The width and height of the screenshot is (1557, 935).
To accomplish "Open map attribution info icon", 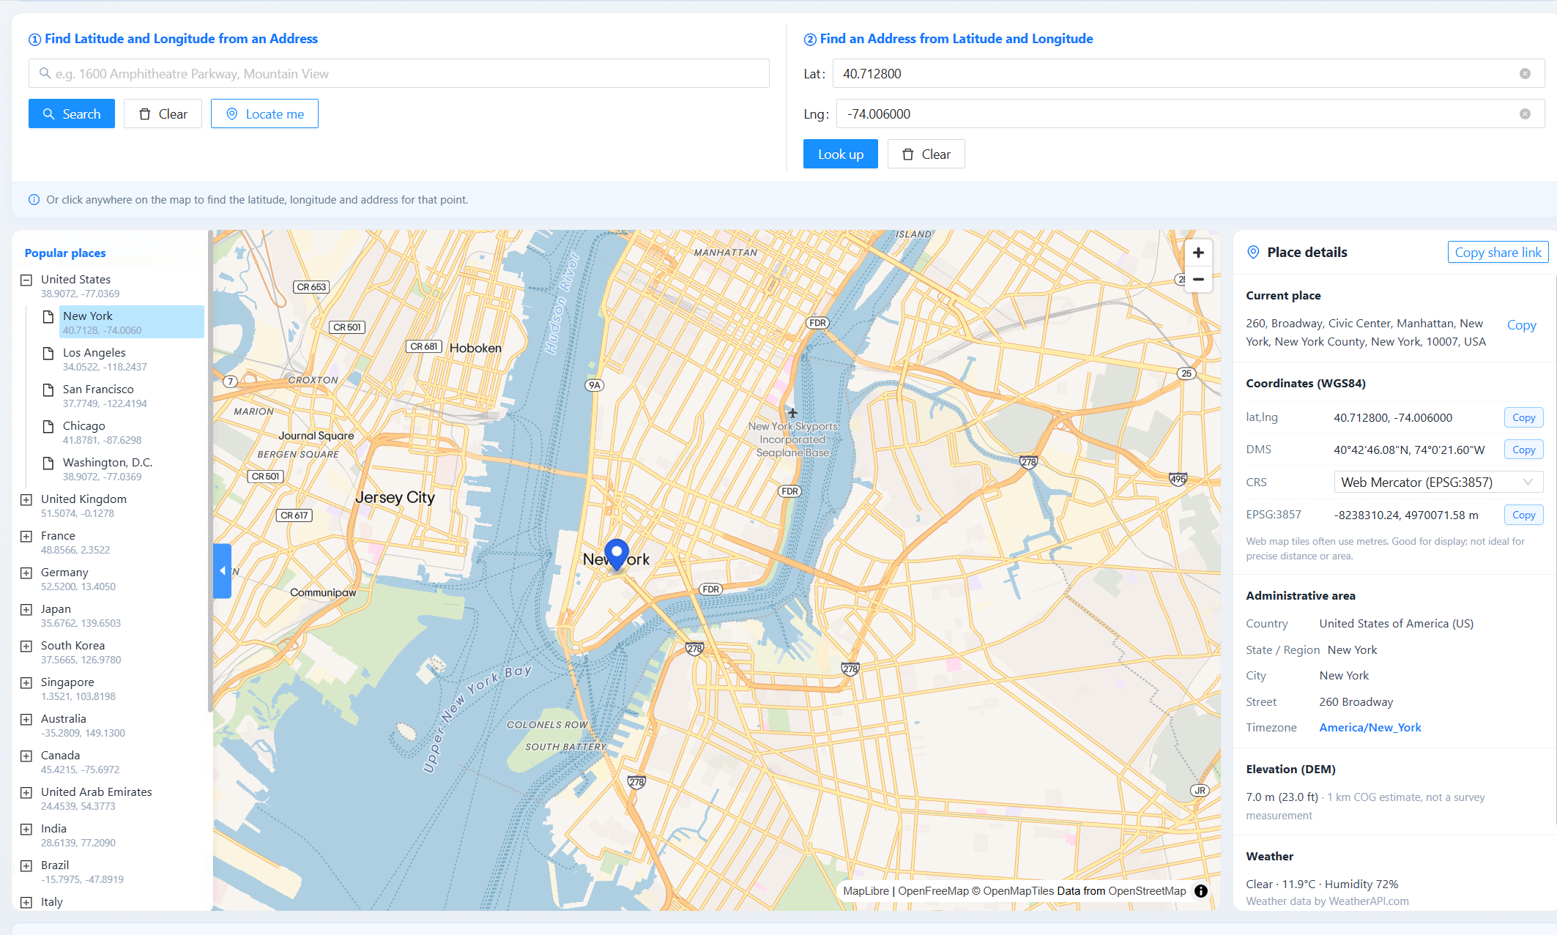I will point(1201,891).
